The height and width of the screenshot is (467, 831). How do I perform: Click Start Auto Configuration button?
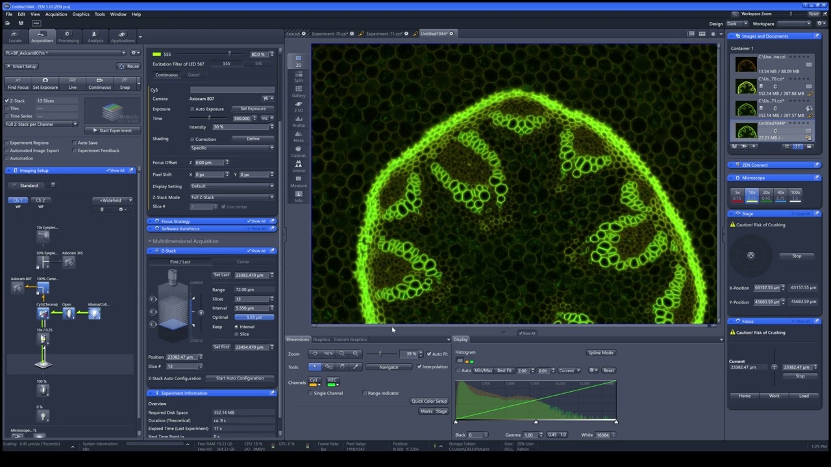click(240, 378)
